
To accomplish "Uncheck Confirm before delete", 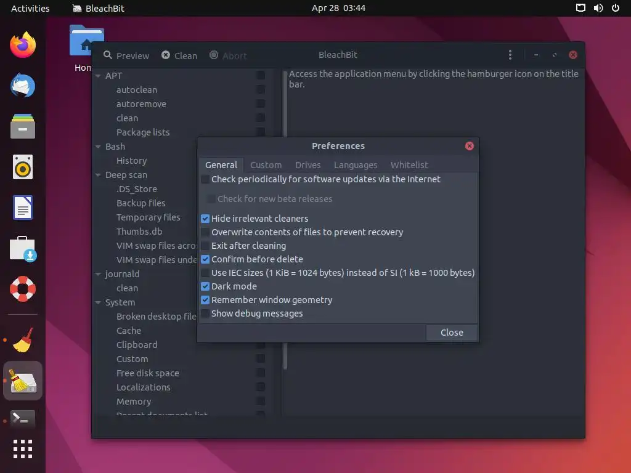I will pyautogui.click(x=205, y=259).
